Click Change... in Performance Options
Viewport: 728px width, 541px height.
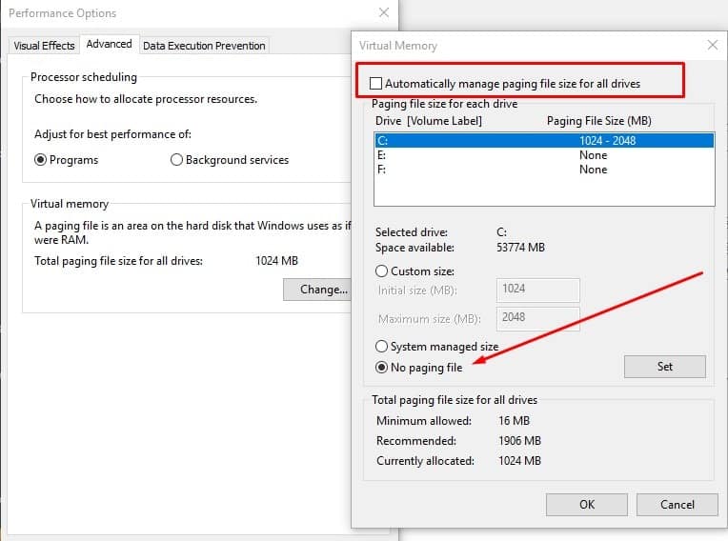pyautogui.click(x=317, y=290)
